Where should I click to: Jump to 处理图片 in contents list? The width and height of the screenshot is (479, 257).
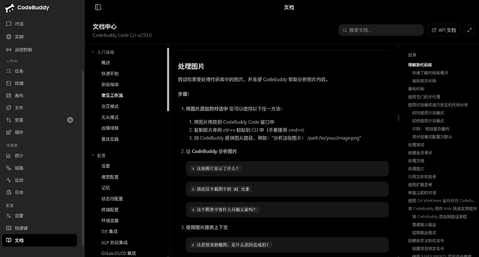(416, 169)
